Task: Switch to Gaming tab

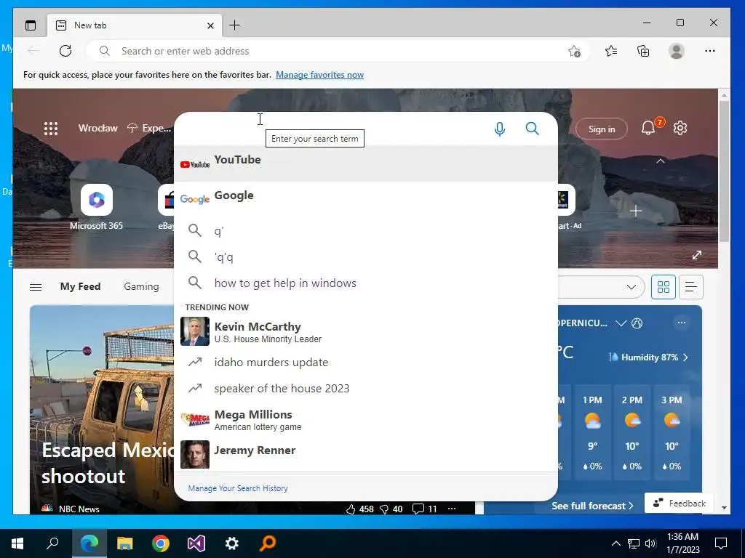Action: pos(142,286)
